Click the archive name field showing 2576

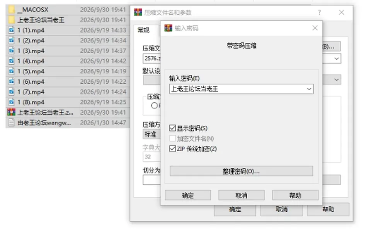tap(151, 59)
